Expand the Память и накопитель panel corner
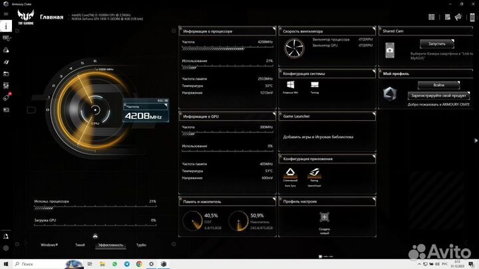Viewport: 479px width, 269px height. pyautogui.click(x=273, y=199)
